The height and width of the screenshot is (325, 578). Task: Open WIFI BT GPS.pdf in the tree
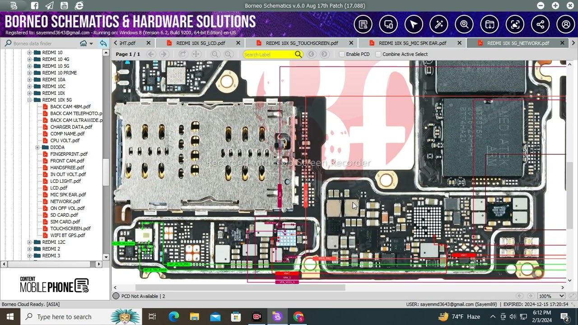click(67, 235)
